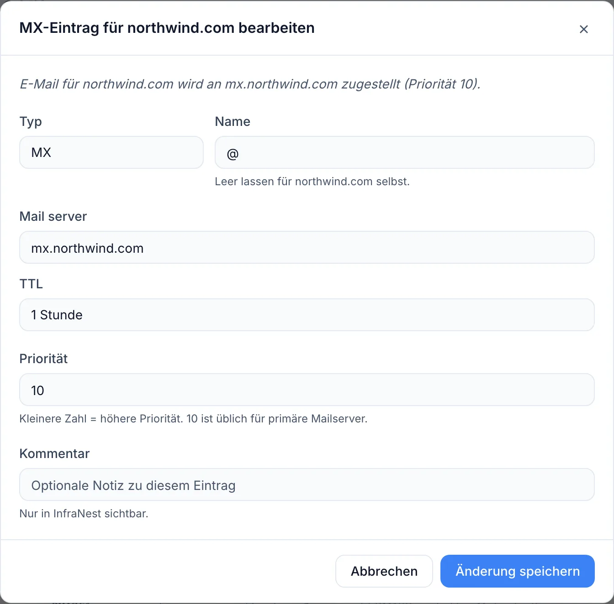
Task: Focus the Priorität field with value 10
Action: [x=307, y=390]
